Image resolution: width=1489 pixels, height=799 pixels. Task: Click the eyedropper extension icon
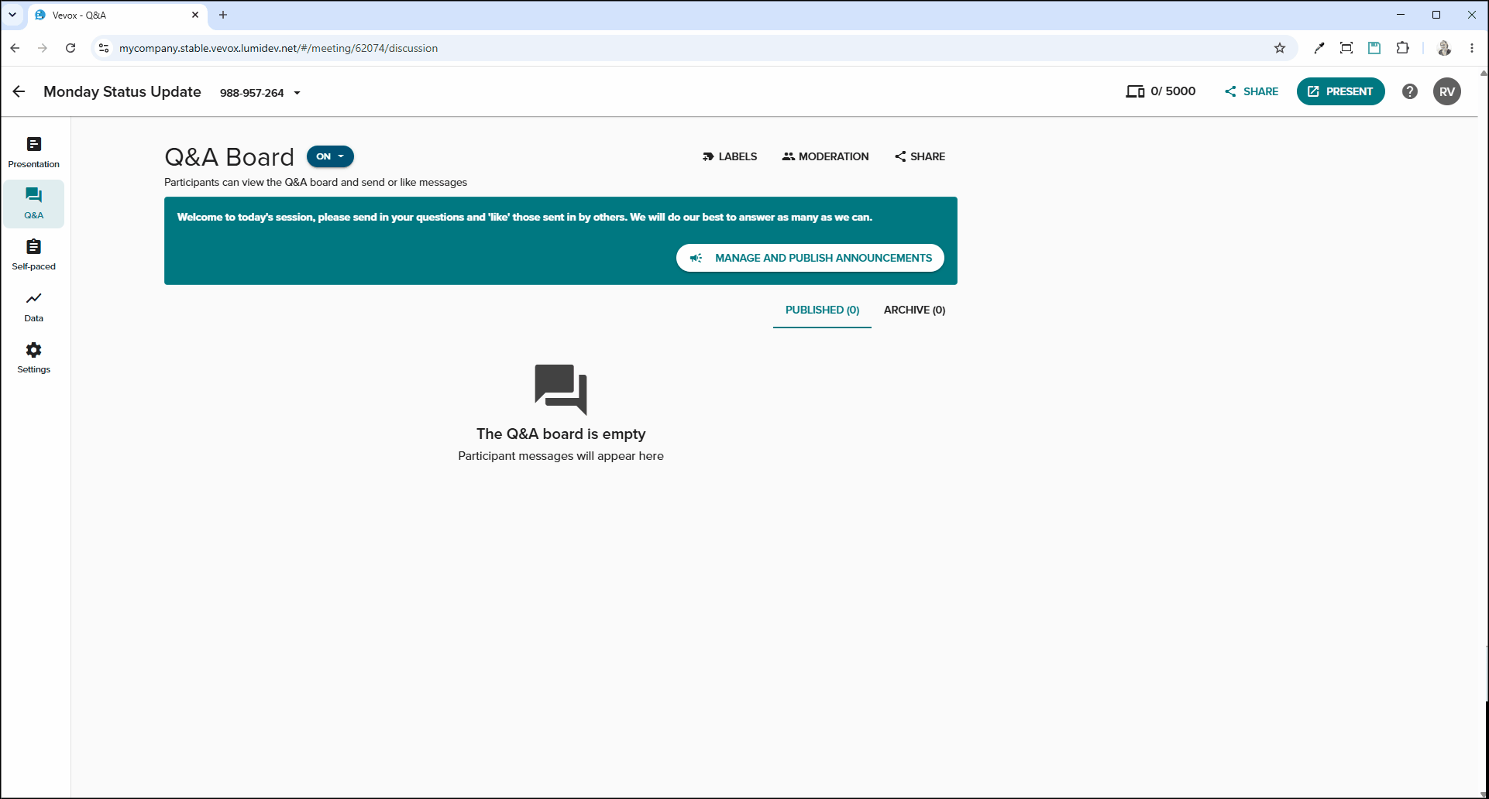1319,48
